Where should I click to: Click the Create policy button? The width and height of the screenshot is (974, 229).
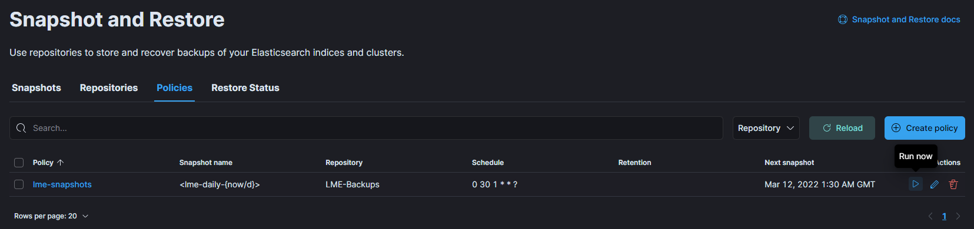[x=925, y=128]
